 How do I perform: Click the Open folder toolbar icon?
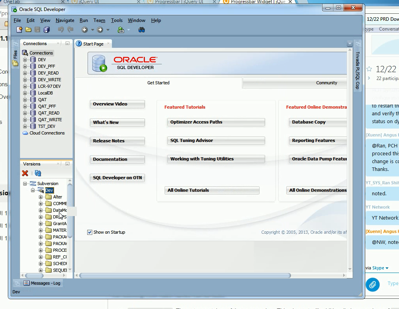click(29, 30)
